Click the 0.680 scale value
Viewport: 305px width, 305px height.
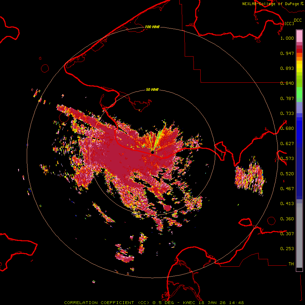[287, 128]
